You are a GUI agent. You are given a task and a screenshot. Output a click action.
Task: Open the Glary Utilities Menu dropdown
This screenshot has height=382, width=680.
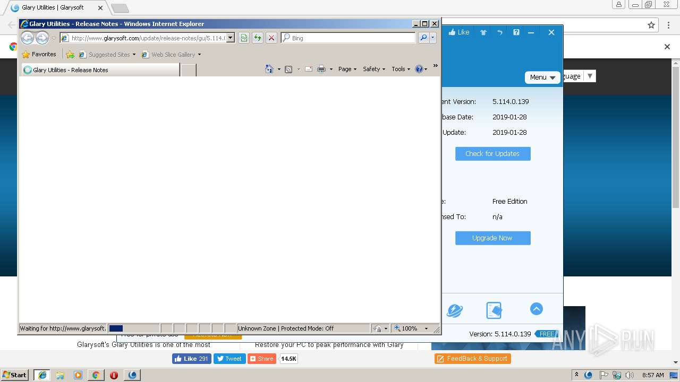pos(542,77)
